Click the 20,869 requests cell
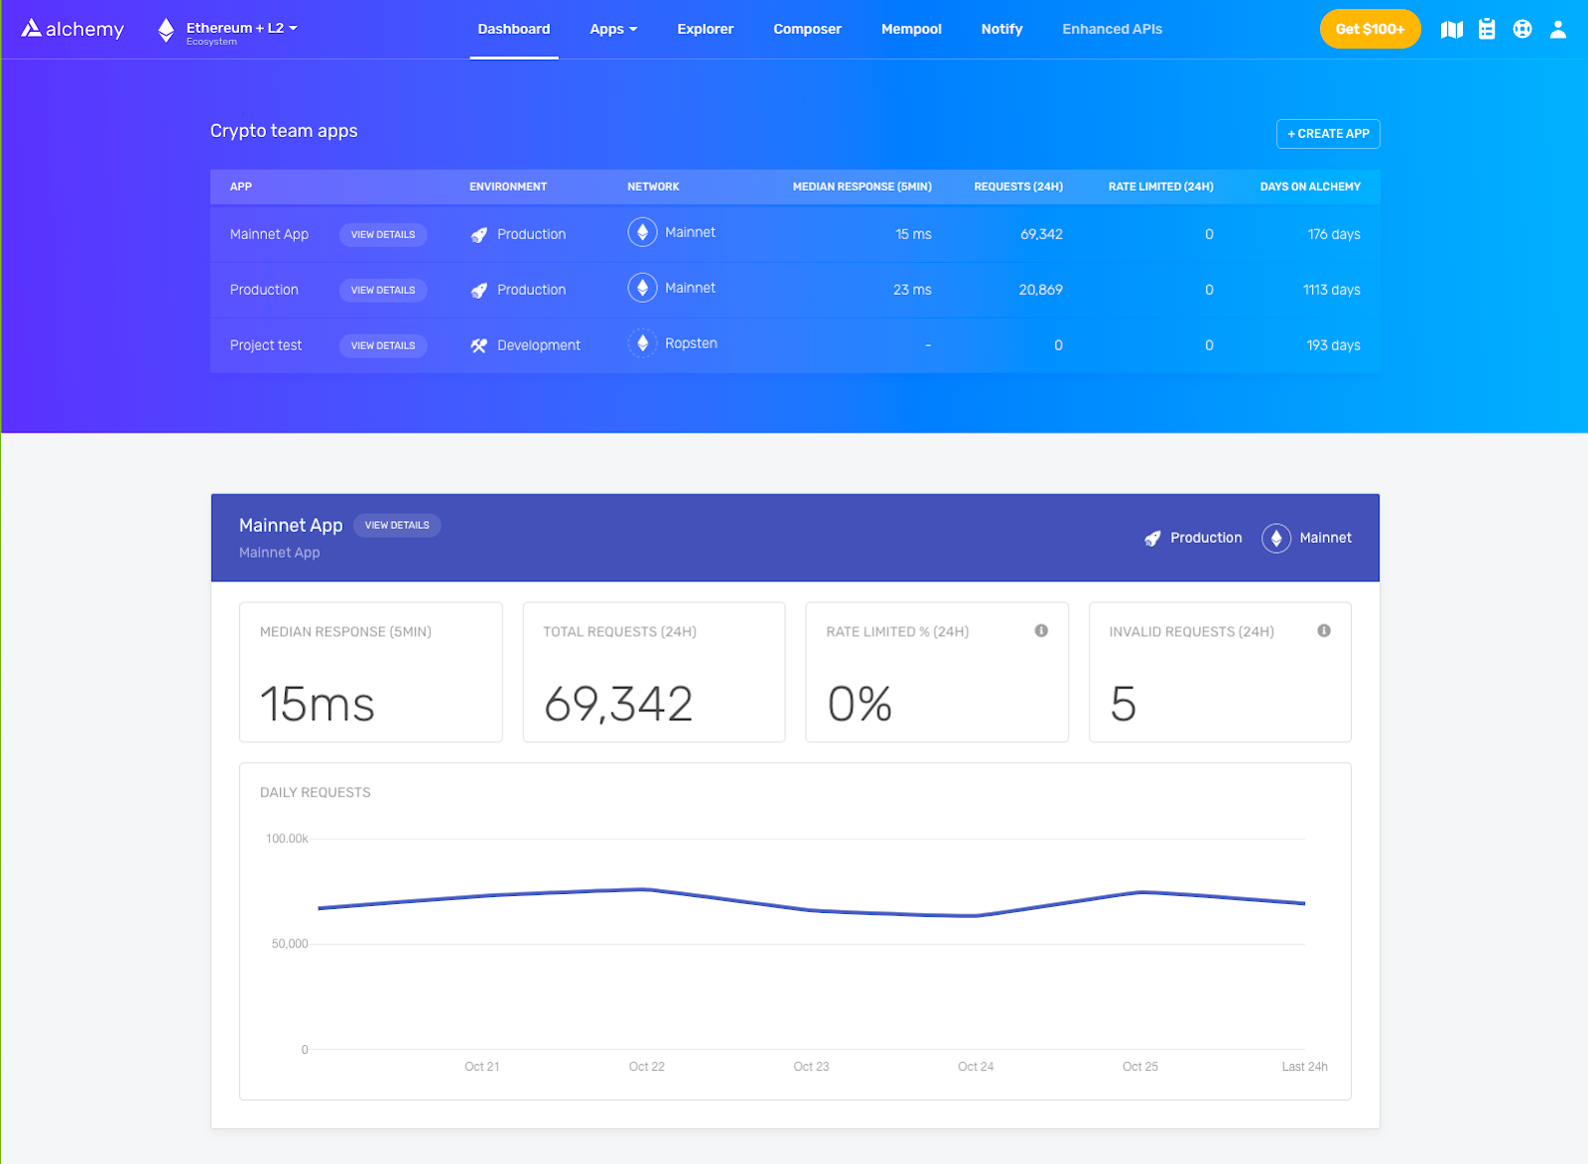Screen dimensions: 1588x1164 click(1040, 290)
